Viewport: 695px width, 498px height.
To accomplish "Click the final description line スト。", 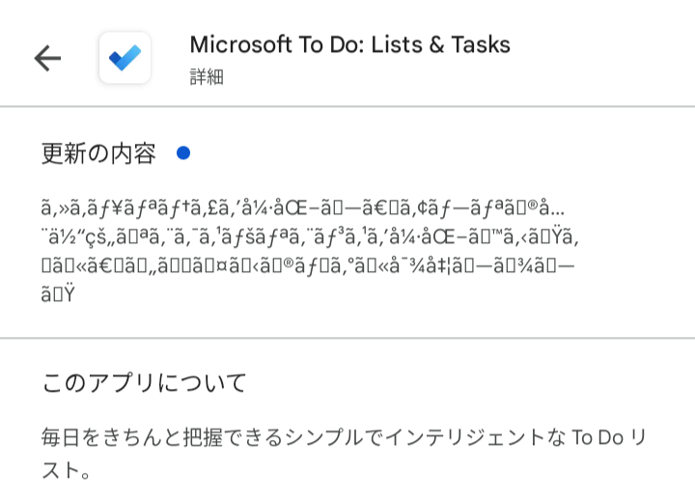I will [x=67, y=472].
